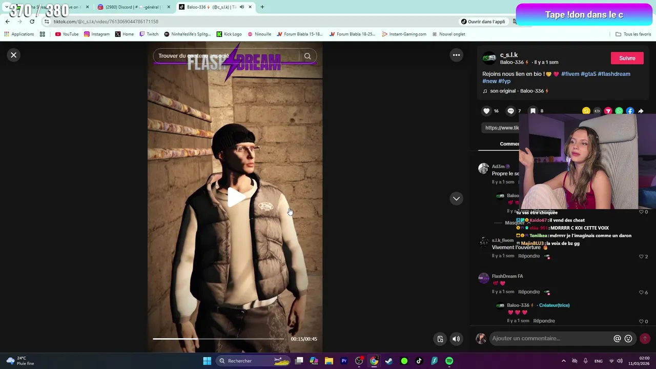The width and height of the screenshot is (656, 369).
Task: Post comment with red arrow button
Action: pyautogui.click(x=645, y=338)
